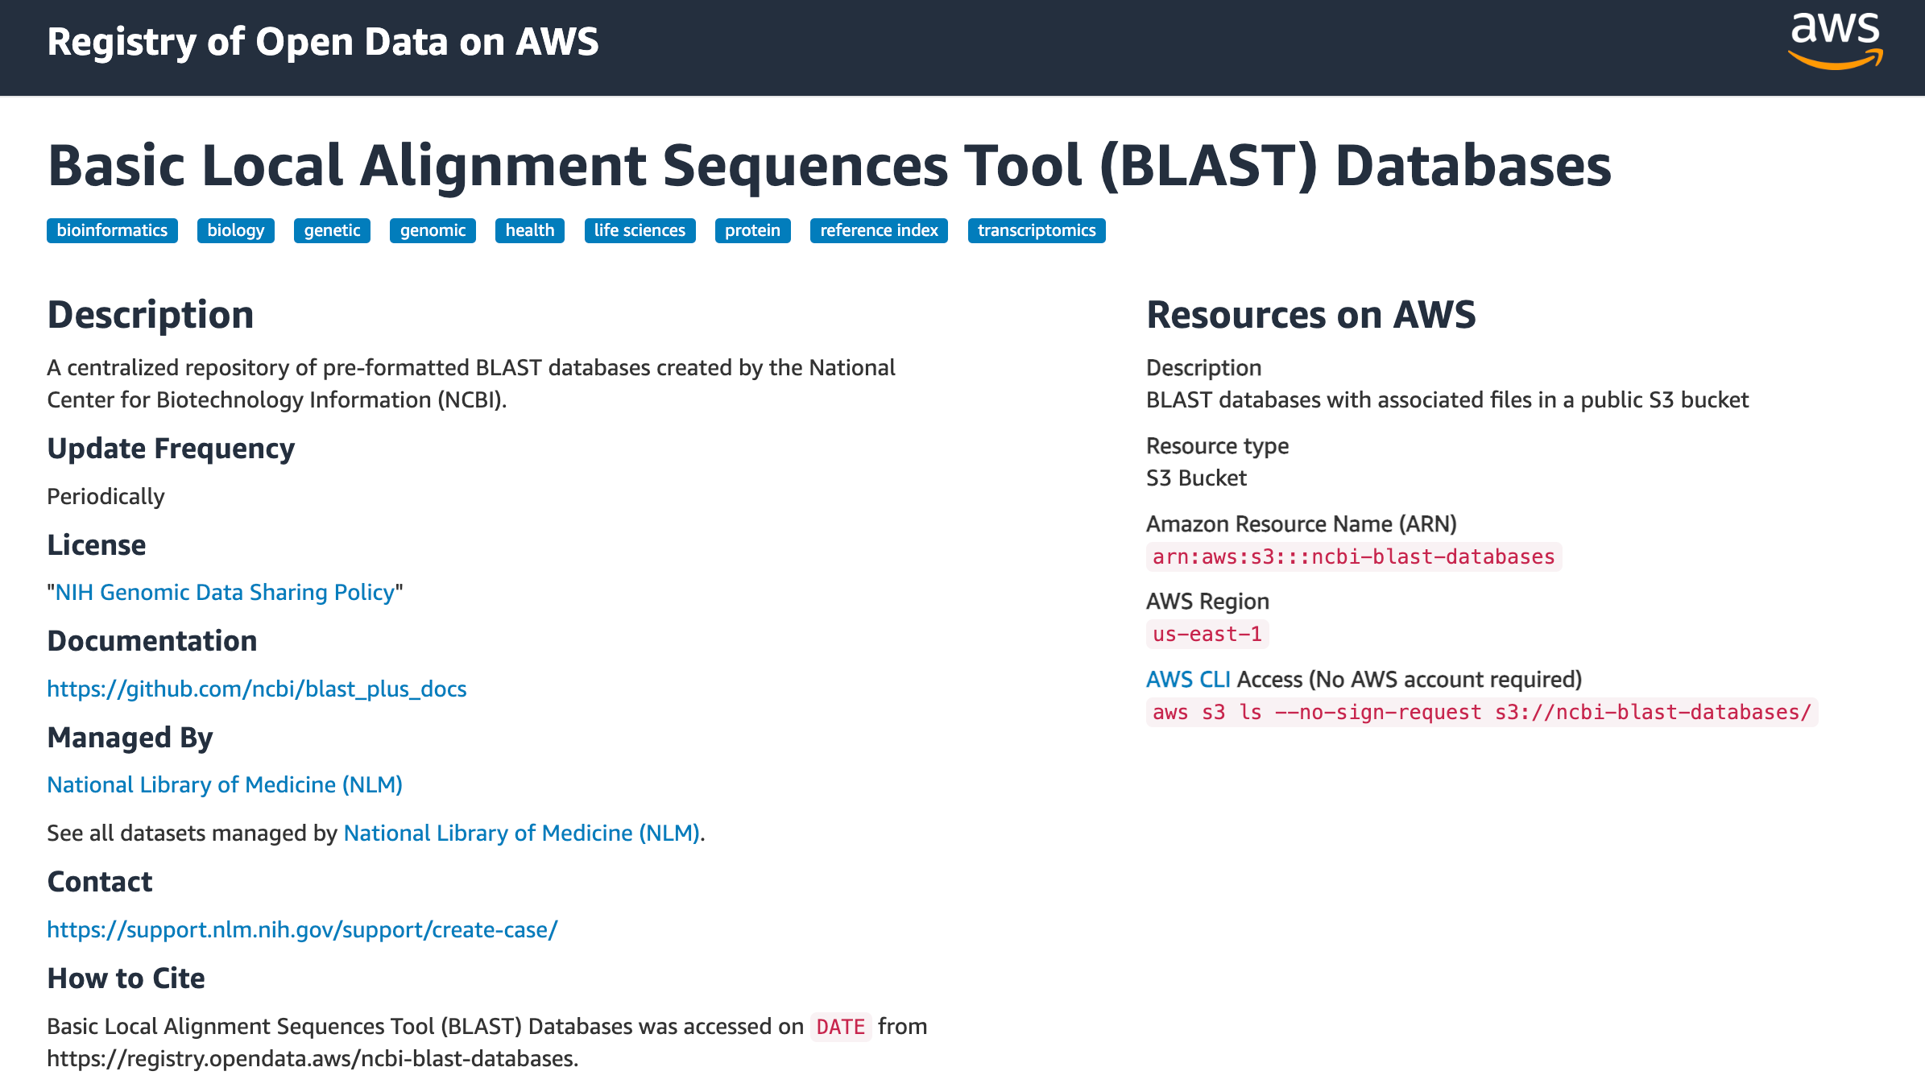Viewport: 1925px width, 1092px height.
Task: Select the protein tag
Action: point(752,230)
